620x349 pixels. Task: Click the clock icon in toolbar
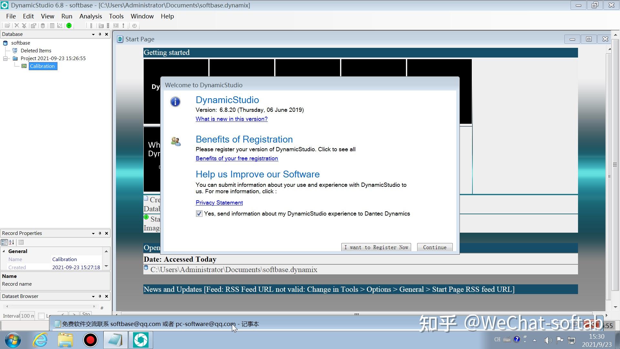135,26
